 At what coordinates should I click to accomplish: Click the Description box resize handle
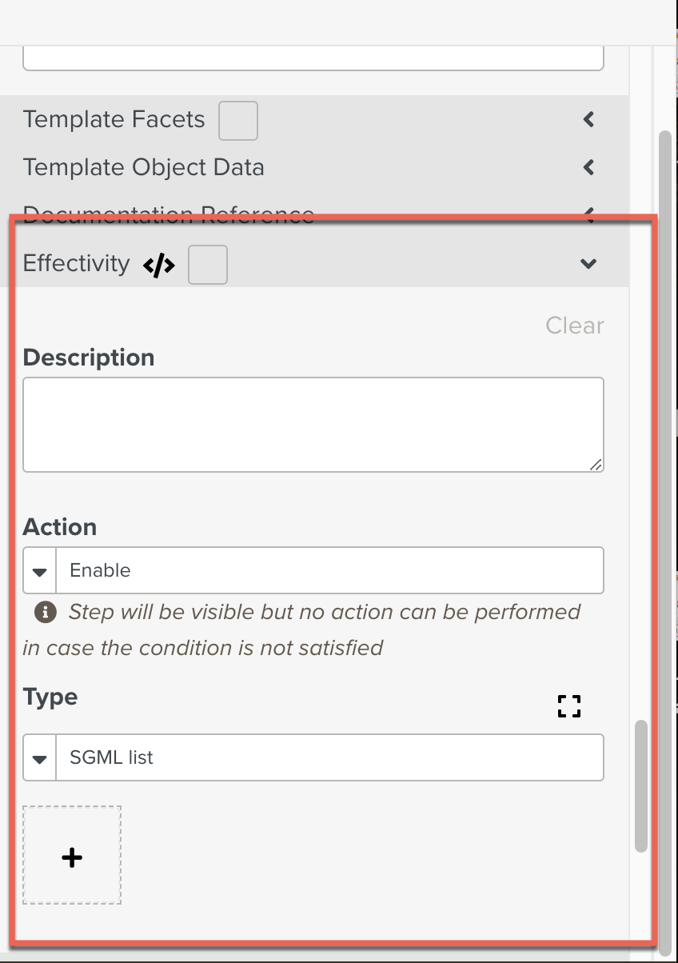(596, 465)
